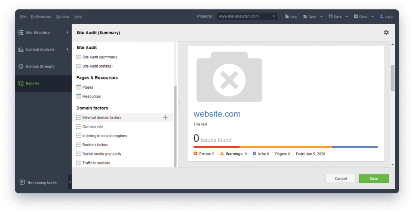Click the 'Title text' label in preview
The width and height of the screenshot is (414, 214).
click(200, 124)
